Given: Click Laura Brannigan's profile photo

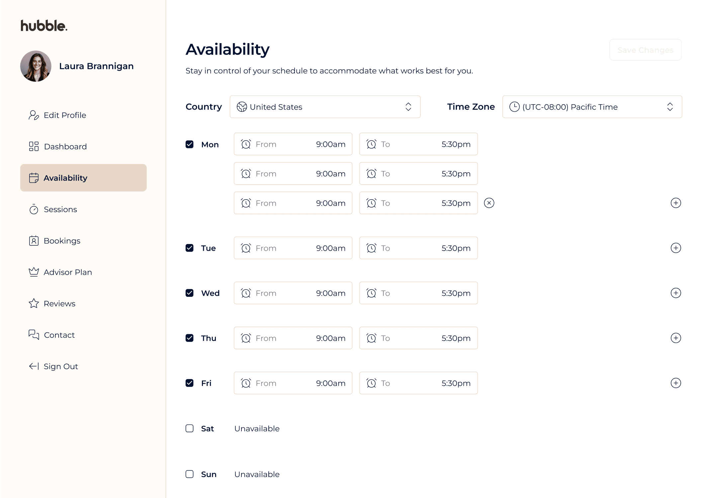Looking at the screenshot, I should coord(36,66).
